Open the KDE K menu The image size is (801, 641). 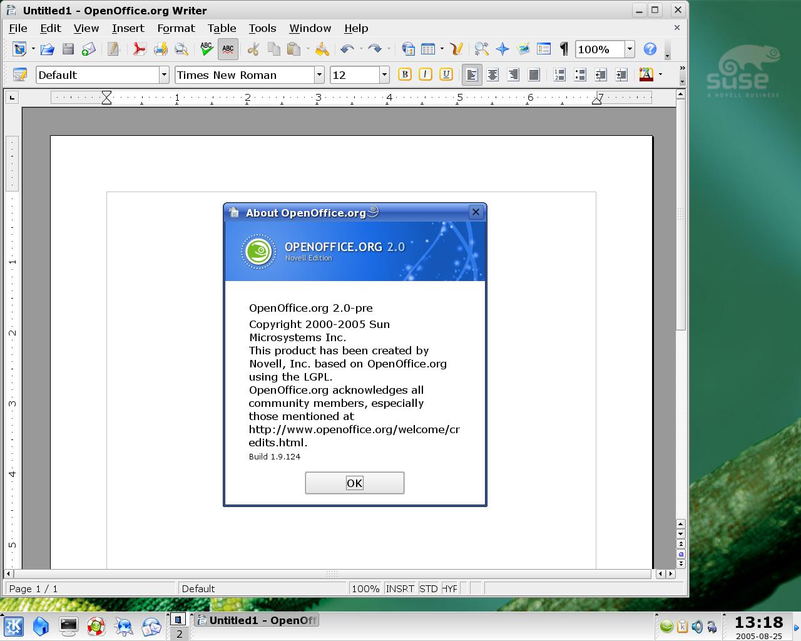14,625
